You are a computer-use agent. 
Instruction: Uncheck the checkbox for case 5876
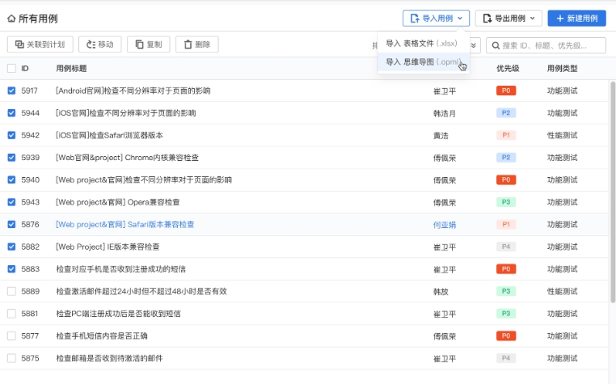[x=12, y=225]
